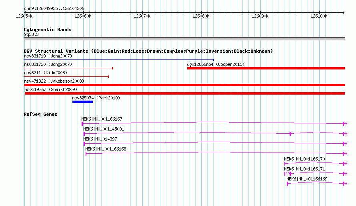Screen dimensions: 356x206
Task: Click the red nsv519767 loss bar
Action: point(185,93)
